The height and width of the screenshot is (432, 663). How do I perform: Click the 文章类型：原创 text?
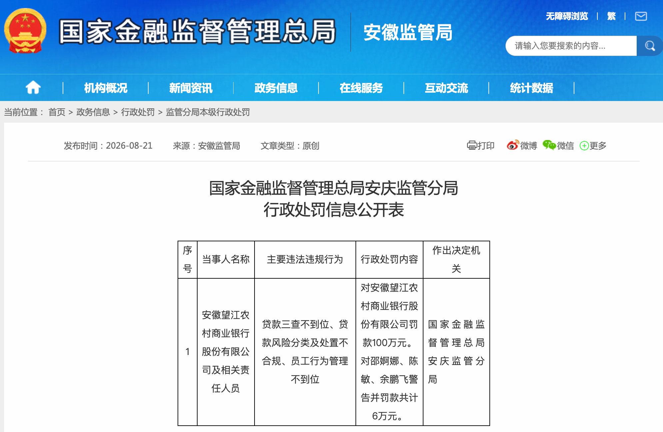click(290, 146)
